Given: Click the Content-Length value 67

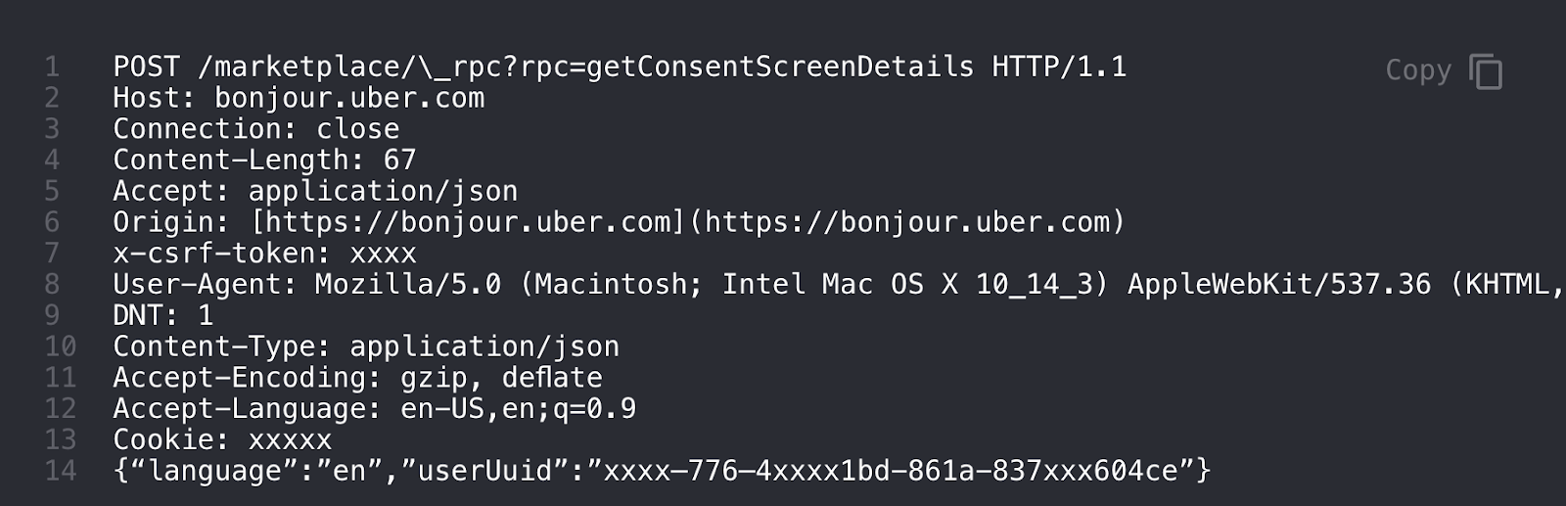Looking at the screenshot, I should [x=399, y=160].
